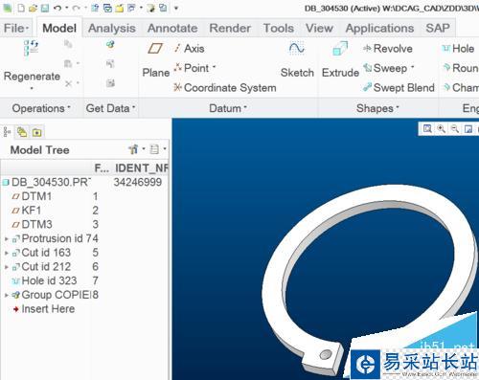Screen dimensions: 479x380
Task: Open the Applications tab
Action: 379,28
